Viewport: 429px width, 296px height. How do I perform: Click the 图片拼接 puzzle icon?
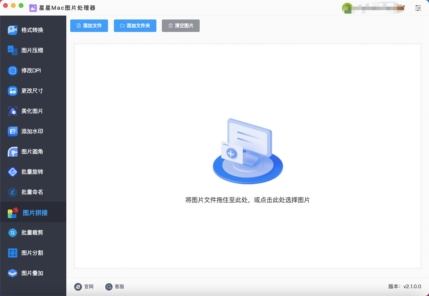(x=12, y=213)
